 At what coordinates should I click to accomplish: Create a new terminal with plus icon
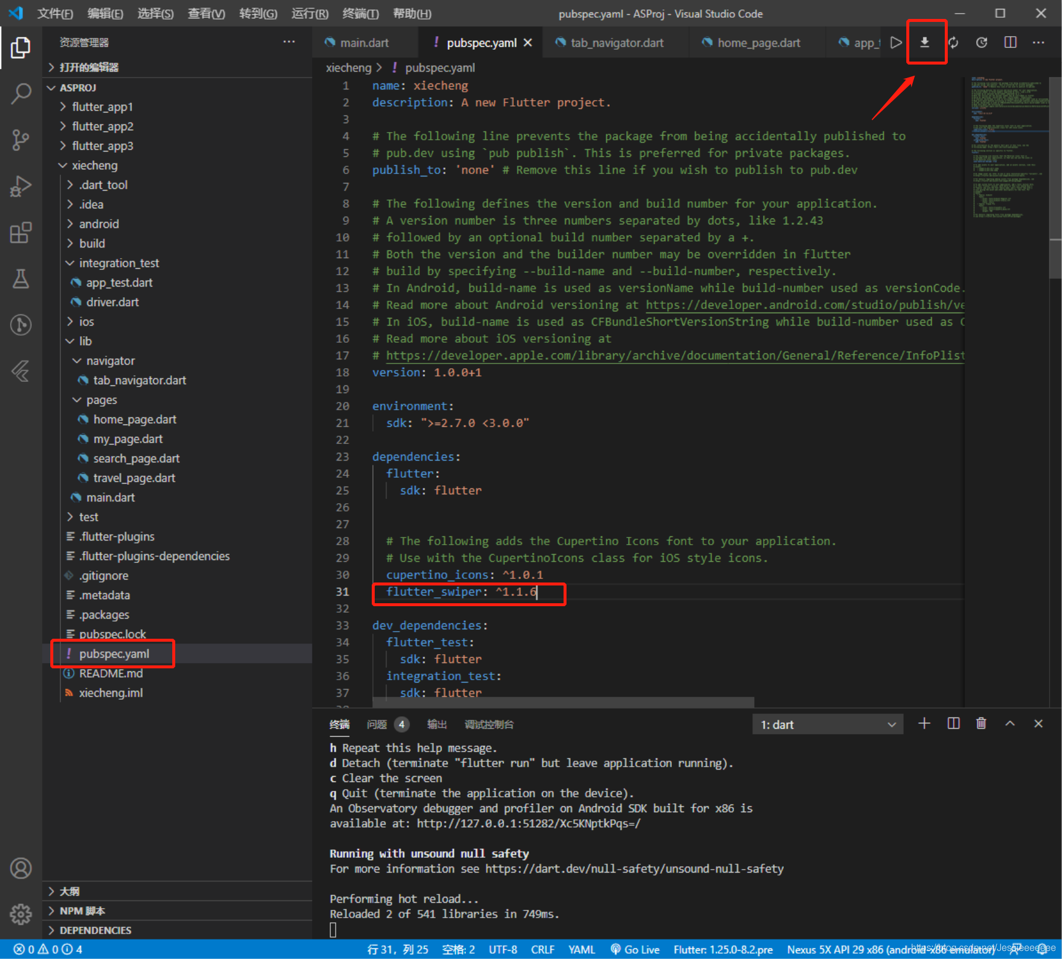[924, 723]
